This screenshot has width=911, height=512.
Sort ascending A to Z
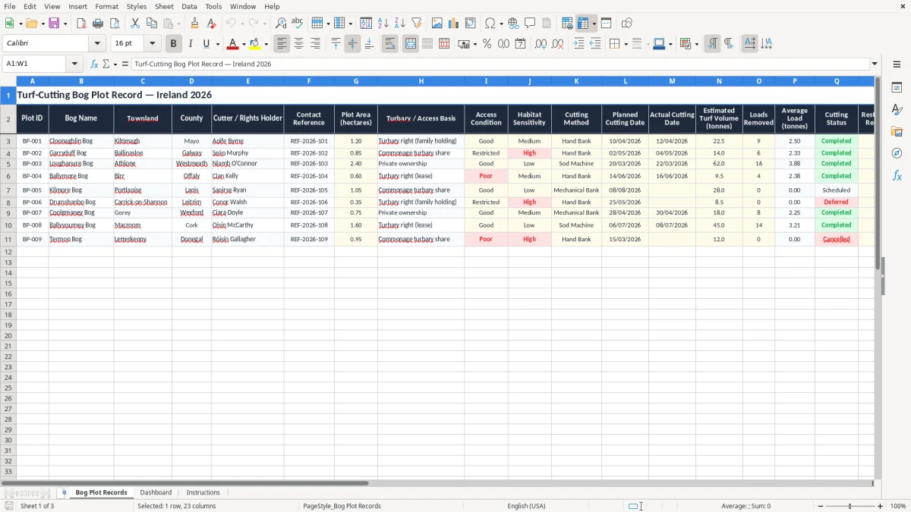click(x=383, y=24)
